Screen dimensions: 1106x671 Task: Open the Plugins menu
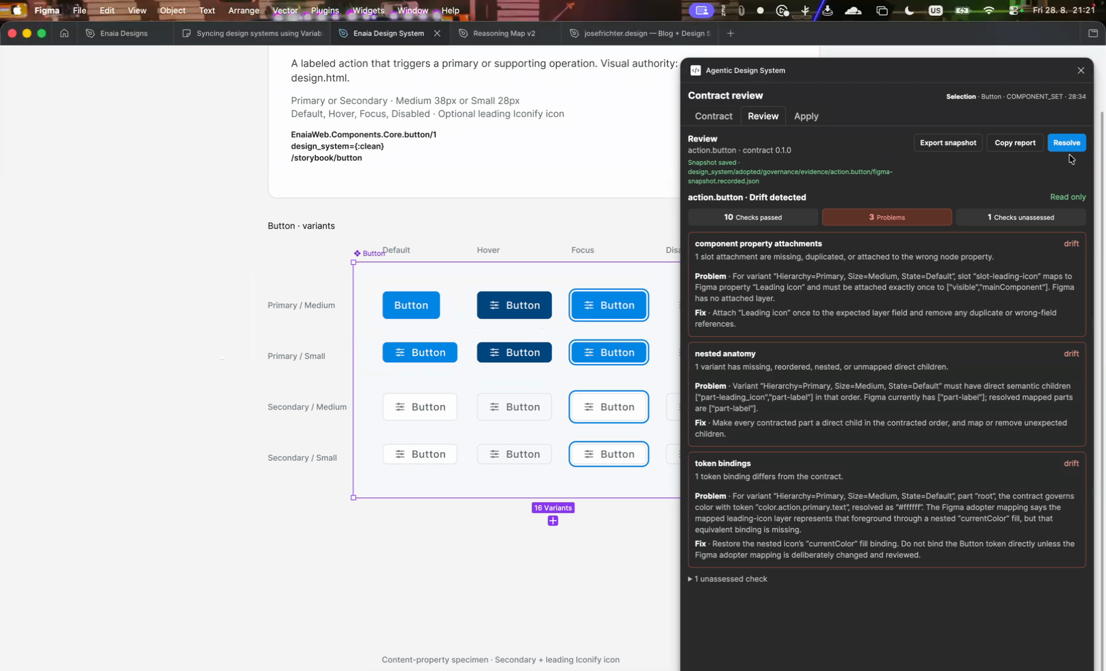(325, 10)
